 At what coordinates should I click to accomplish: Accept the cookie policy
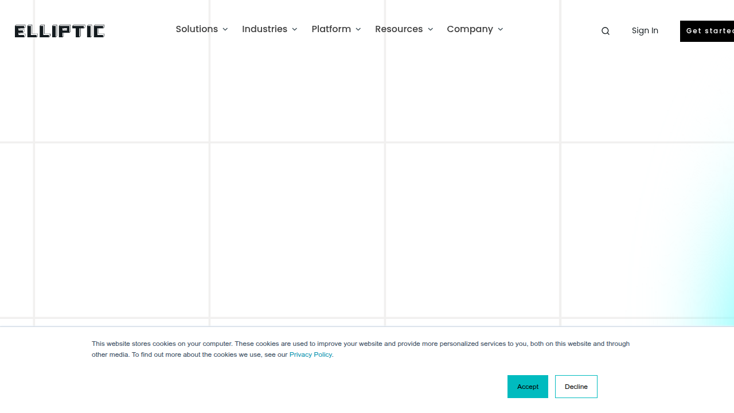pos(528,386)
